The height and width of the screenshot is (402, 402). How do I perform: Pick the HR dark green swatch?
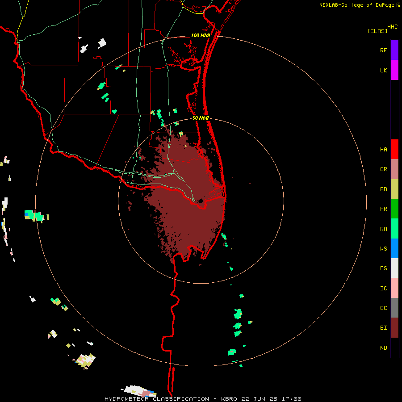(x=394, y=209)
